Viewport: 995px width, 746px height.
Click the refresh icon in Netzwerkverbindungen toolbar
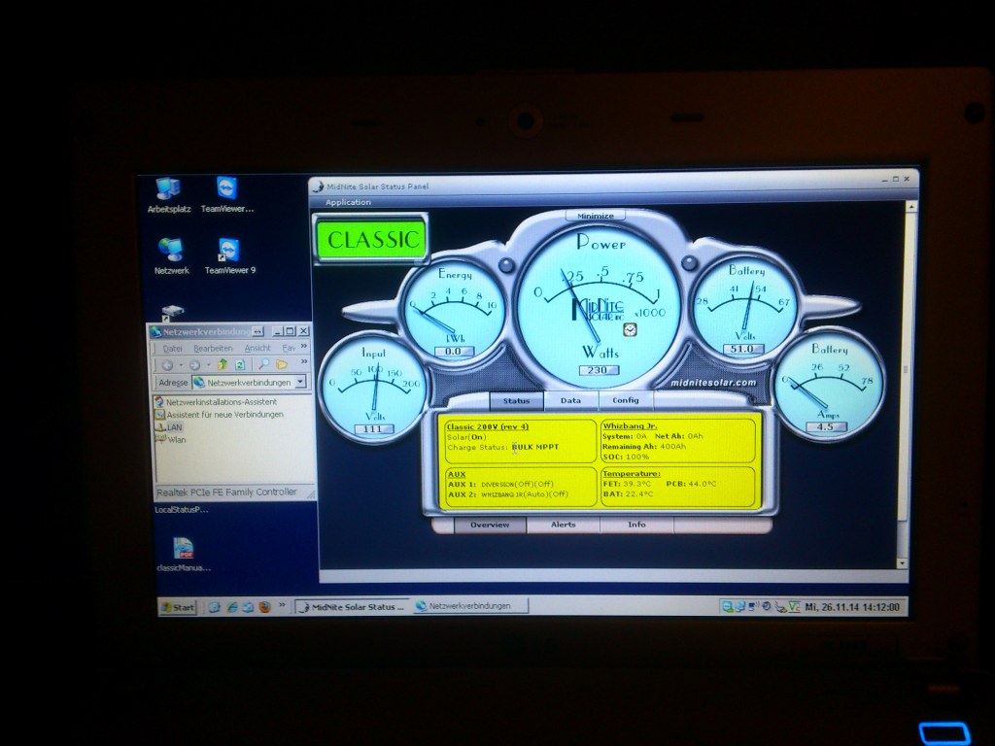[x=240, y=365]
